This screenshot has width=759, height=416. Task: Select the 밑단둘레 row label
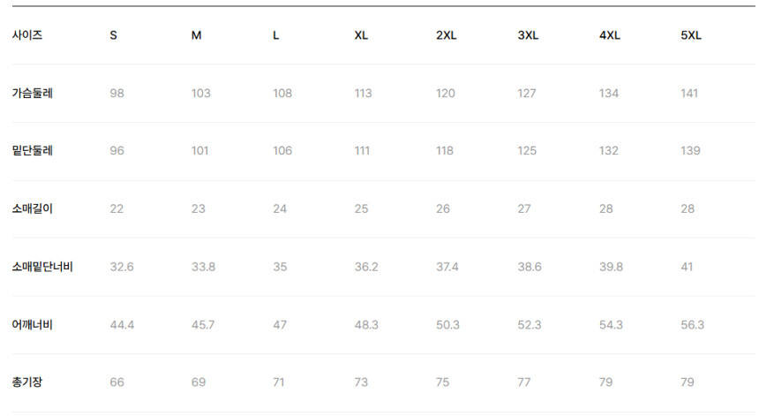coord(33,150)
